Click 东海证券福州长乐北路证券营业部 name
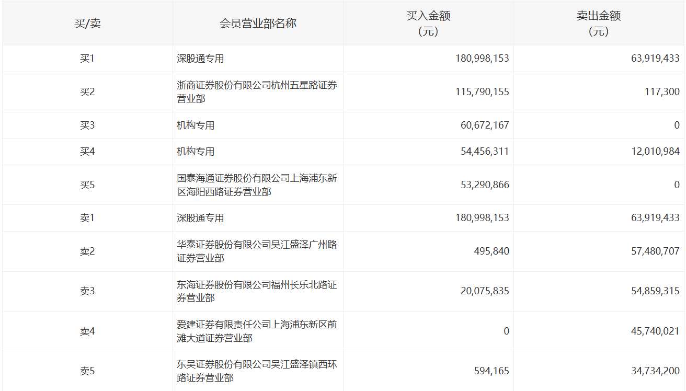 coord(257,291)
